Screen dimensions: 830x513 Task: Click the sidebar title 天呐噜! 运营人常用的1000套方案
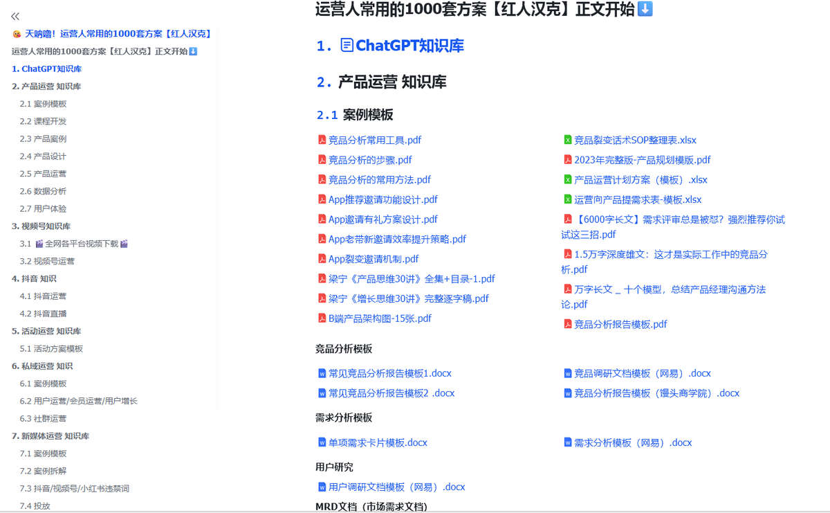coord(118,34)
